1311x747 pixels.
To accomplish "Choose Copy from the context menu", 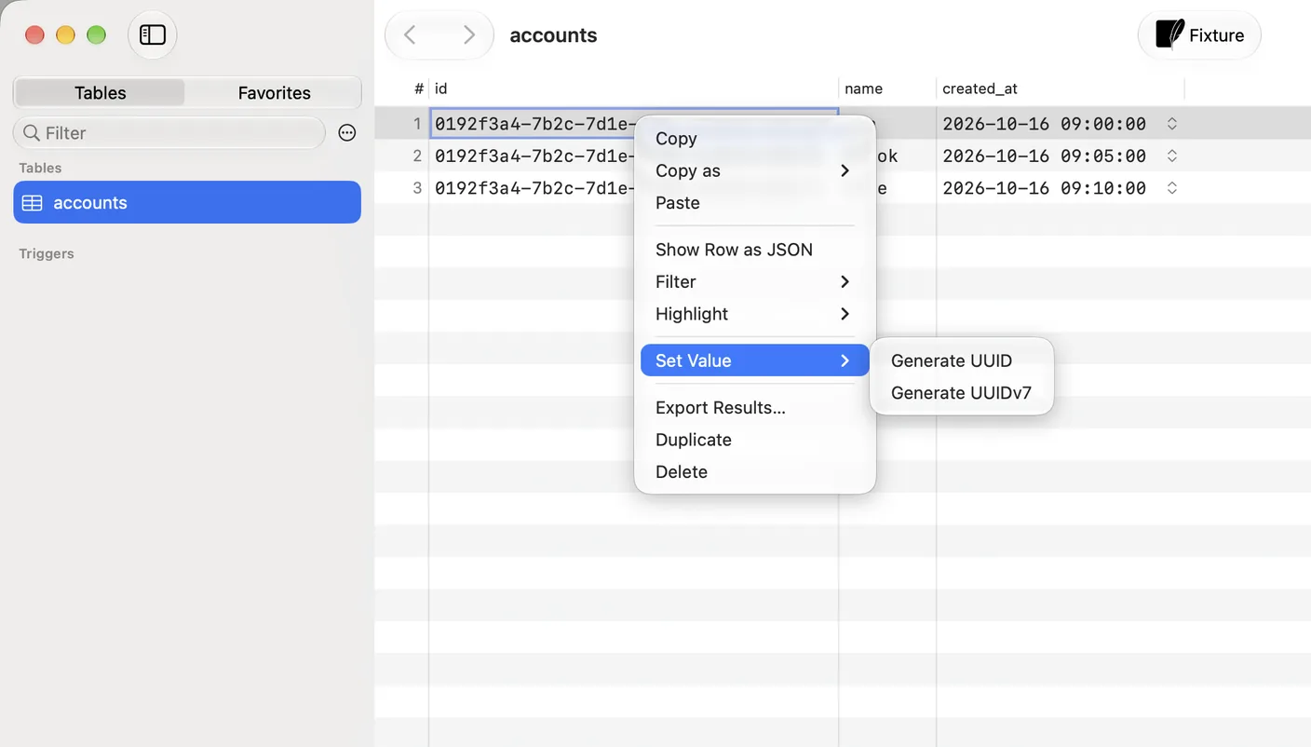I will point(755,139).
